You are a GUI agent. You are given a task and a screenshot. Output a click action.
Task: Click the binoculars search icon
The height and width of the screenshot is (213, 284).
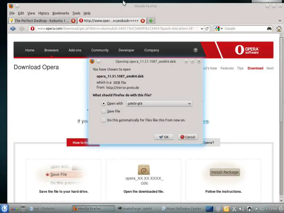point(269,28)
